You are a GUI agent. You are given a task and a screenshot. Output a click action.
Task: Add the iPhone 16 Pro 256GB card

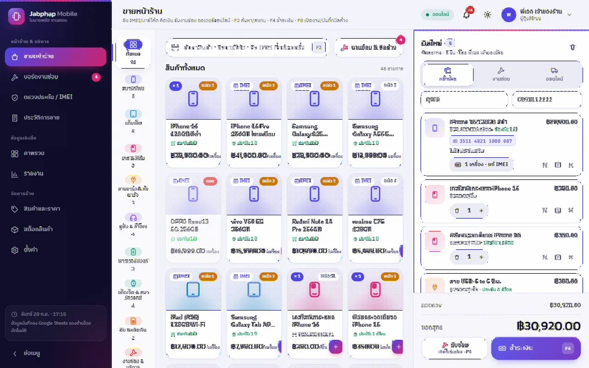[254, 122]
